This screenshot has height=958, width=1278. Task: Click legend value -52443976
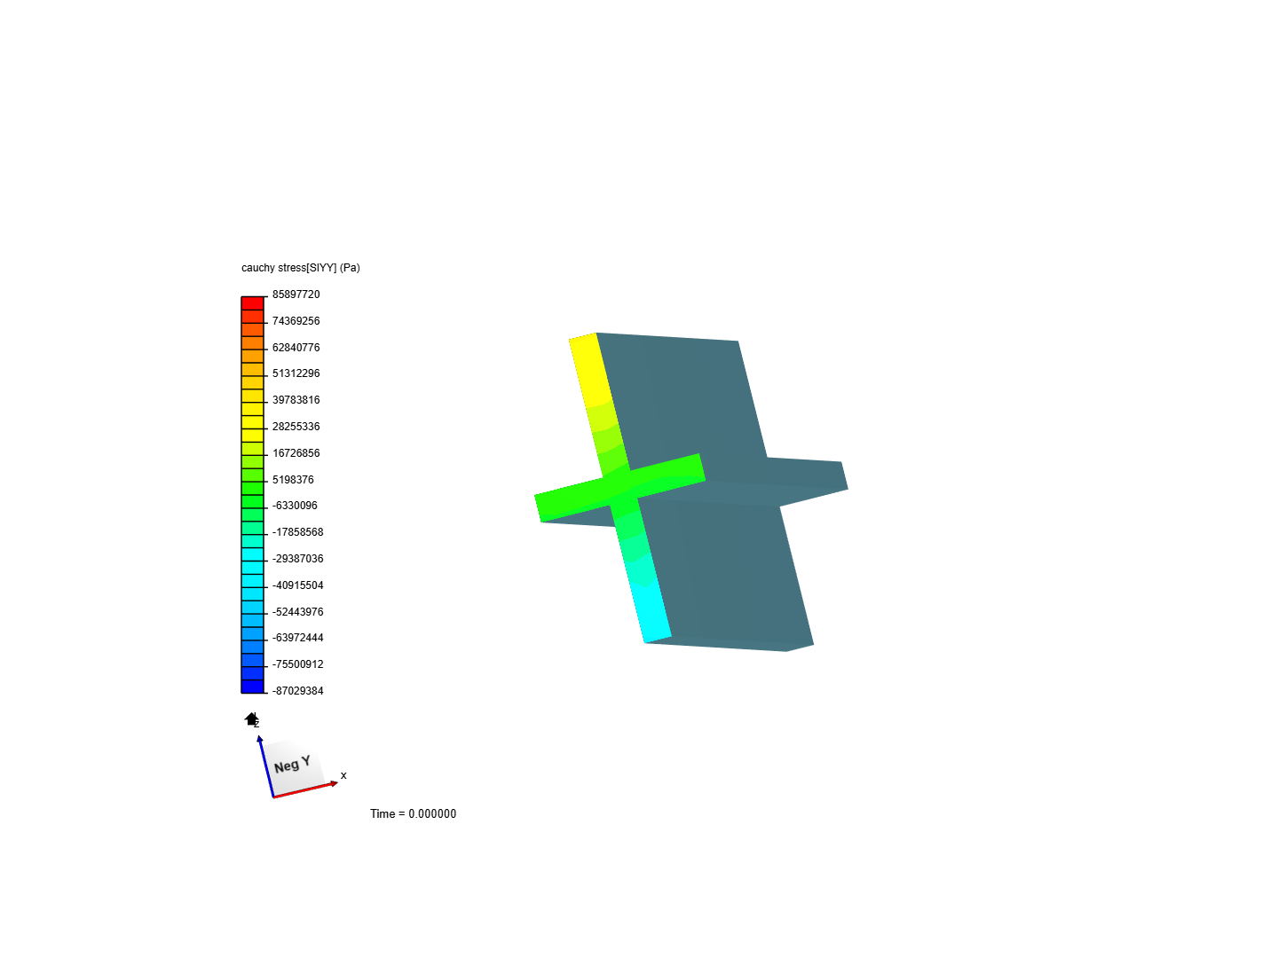point(297,612)
